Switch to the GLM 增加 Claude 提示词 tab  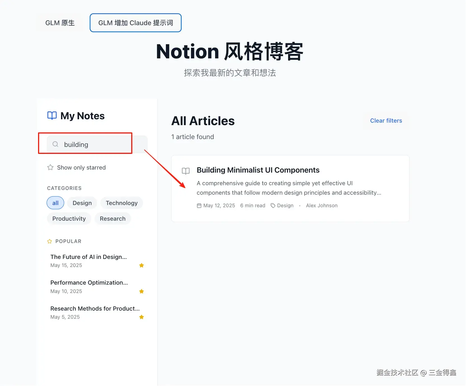pos(136,23)
